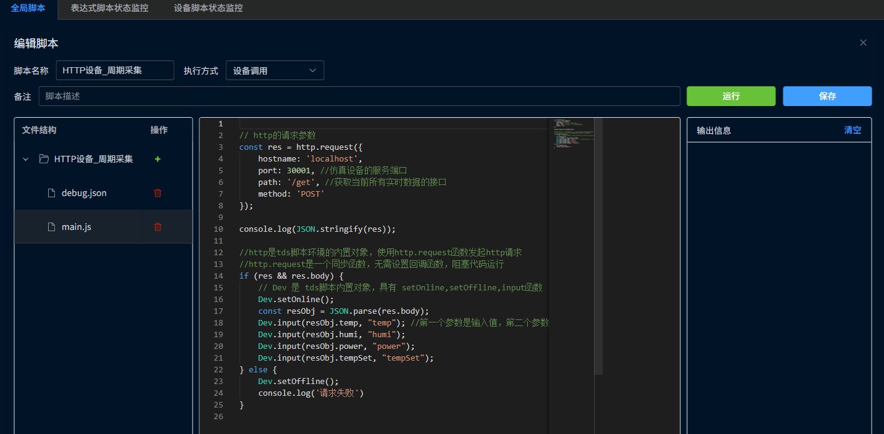Close the 编辑脚本 dialog with the X icon

pos(863,43)
